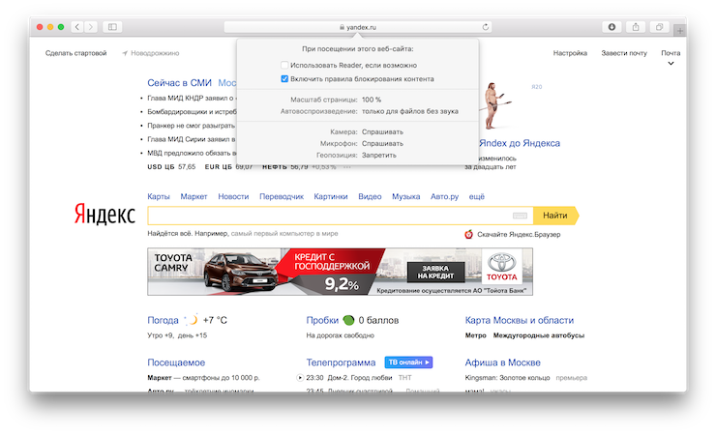Screen dimensions: 716x434
Task: Open the Настройка link
Action: tap(570, 53)
